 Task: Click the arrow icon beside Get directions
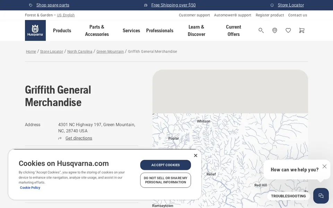point(60,138)
